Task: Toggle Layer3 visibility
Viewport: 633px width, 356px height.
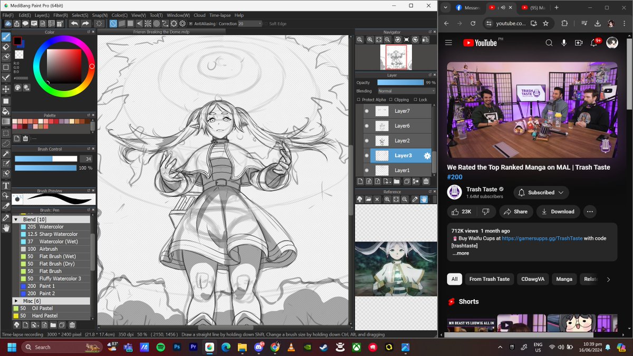Action: click(x=367, y=156)
